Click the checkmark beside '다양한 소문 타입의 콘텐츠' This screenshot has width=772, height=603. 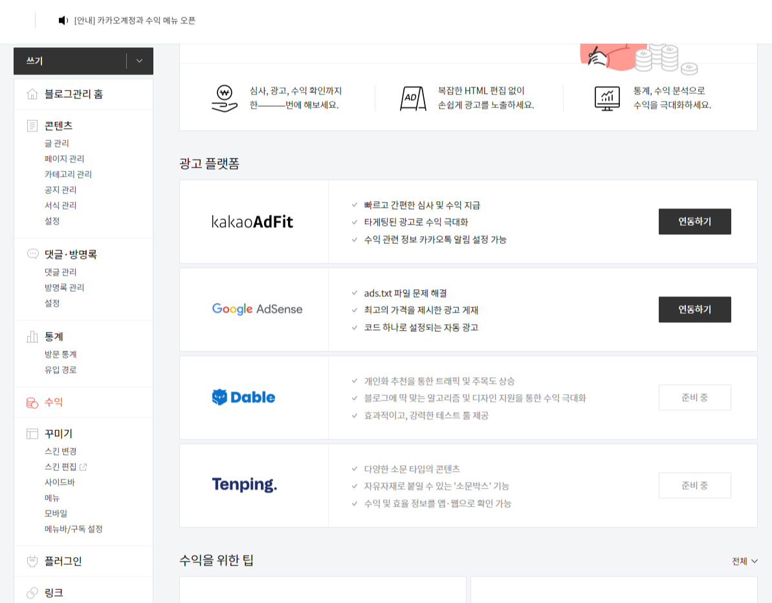pyautogui.click(x=355, y=469)
